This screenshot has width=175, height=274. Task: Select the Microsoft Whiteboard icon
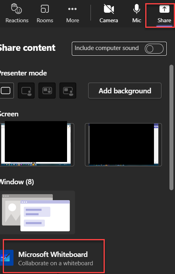[7, 258]
